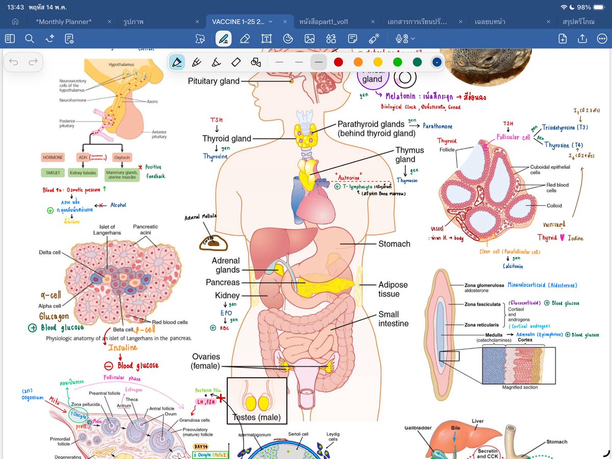Switch to the หนังสือpart1_vol1 tab

324,22
